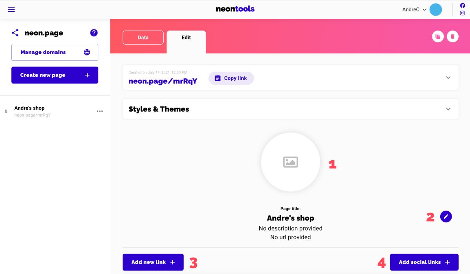This screenshot has width=470, height=274.
Task: Click the Create new page button
Action: click(54, 75)
